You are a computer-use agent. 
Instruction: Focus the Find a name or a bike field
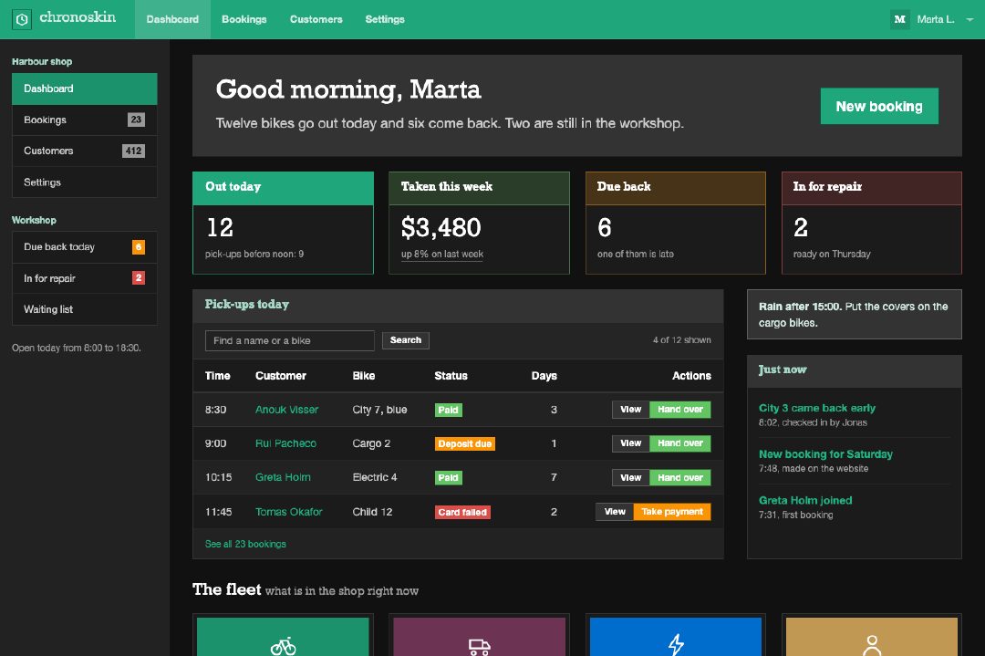point(290,340)
